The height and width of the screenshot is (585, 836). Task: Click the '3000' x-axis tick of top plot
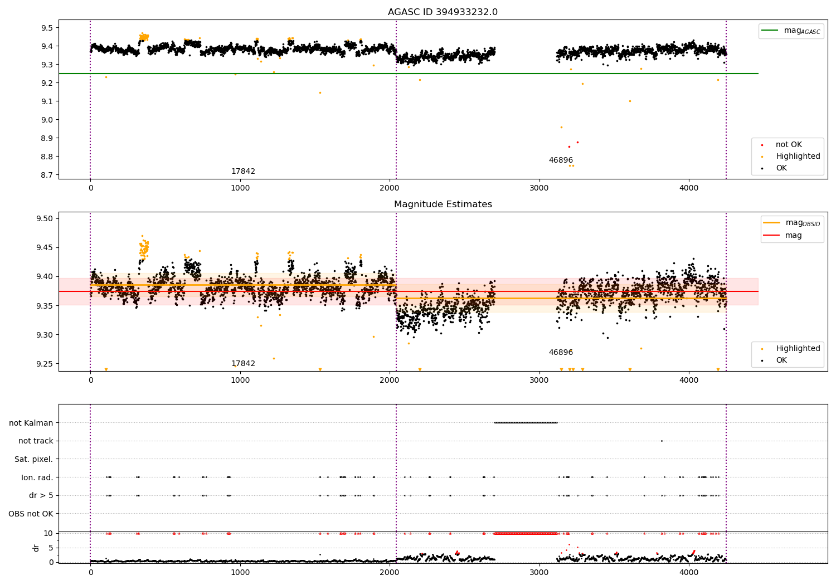click(539, 188)
